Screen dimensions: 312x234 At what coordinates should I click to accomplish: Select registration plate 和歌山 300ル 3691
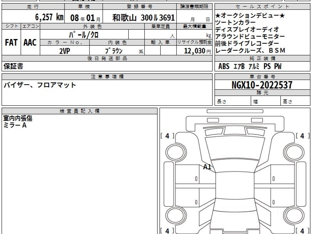click(143, 18)
